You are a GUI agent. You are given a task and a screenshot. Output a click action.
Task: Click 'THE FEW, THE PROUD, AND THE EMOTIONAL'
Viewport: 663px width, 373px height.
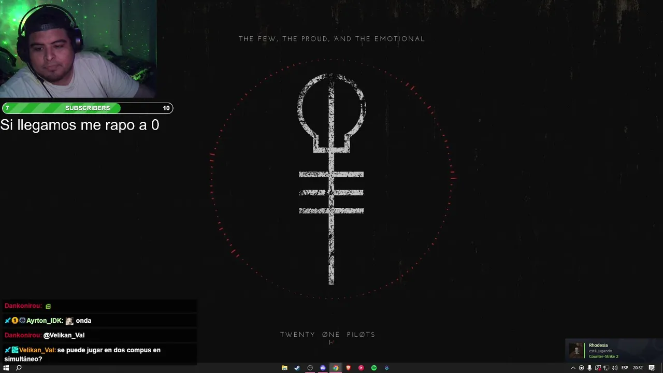(331, 39)
